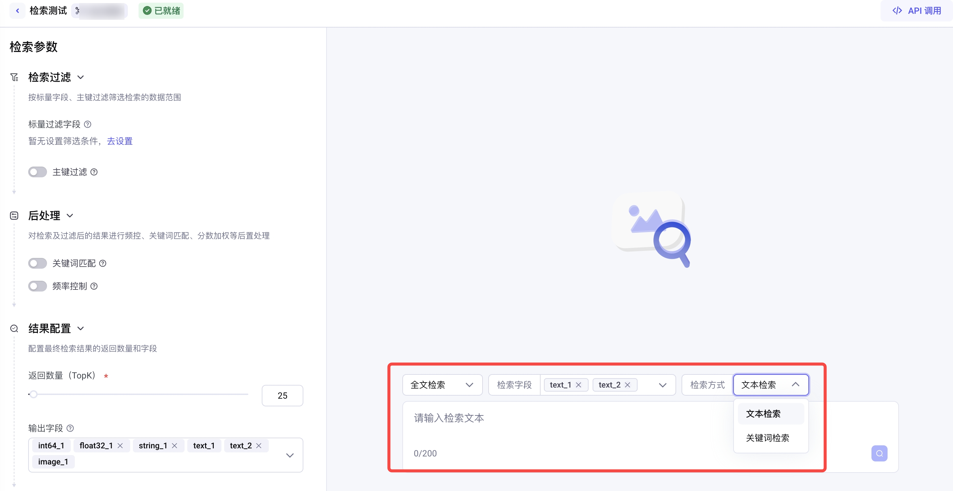Remove text_2 tag from output fields
Screen dimensions: 953x491
pos(259,446)
